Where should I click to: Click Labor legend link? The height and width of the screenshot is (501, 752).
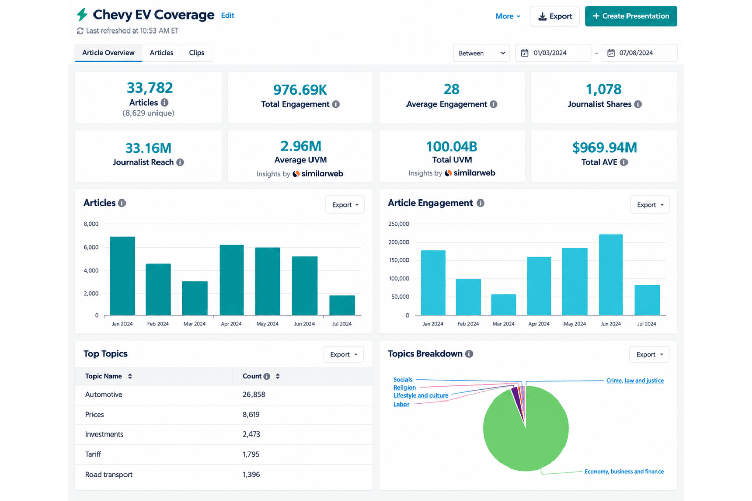click(401, 404)
